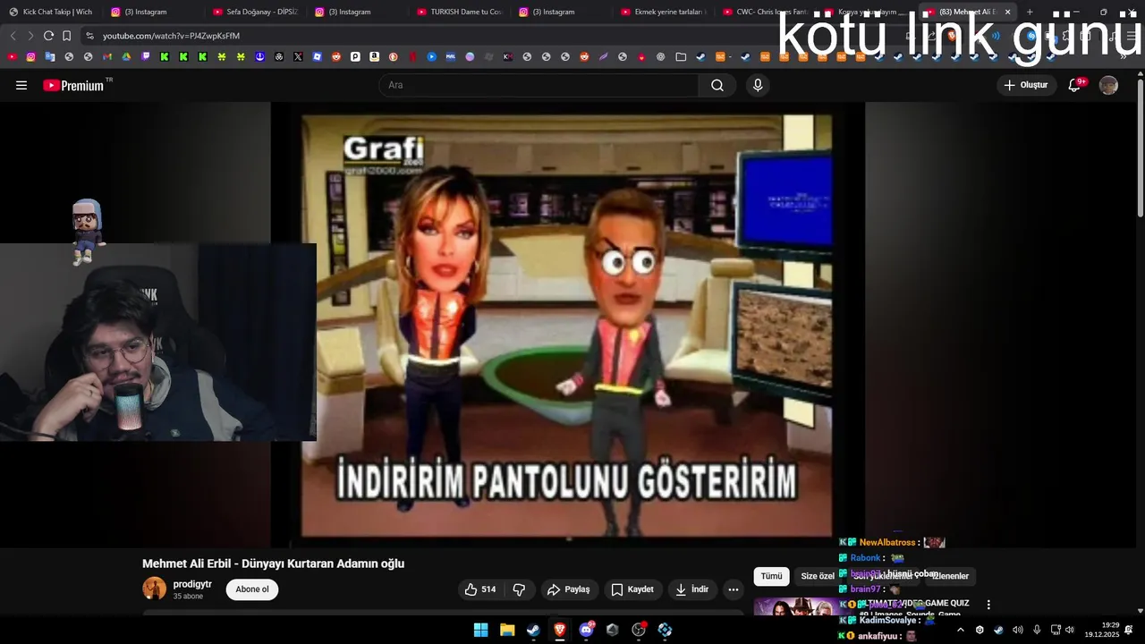The image size is (1145, 644).
Task: Show more bookmarks overflow chevron
Action: pos(1124,56)
